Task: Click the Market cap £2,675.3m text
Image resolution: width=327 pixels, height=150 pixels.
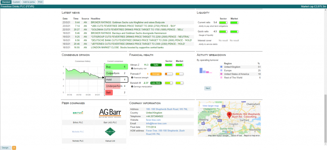Action: click(x=313, y=6)
